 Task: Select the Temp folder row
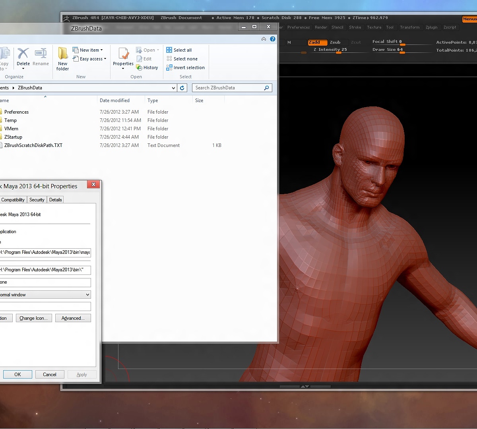112,120
